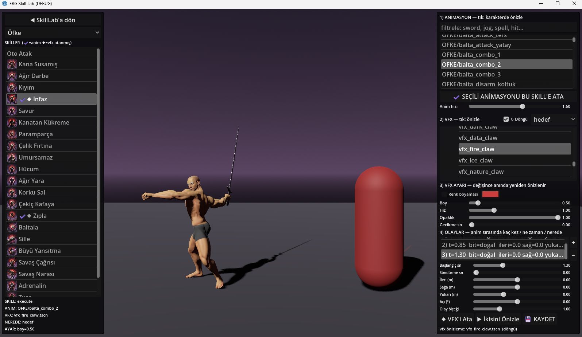Click the red tint color swatch
Image resolution: width=582 pixels, height=337 pixels.
click(490, 194)
